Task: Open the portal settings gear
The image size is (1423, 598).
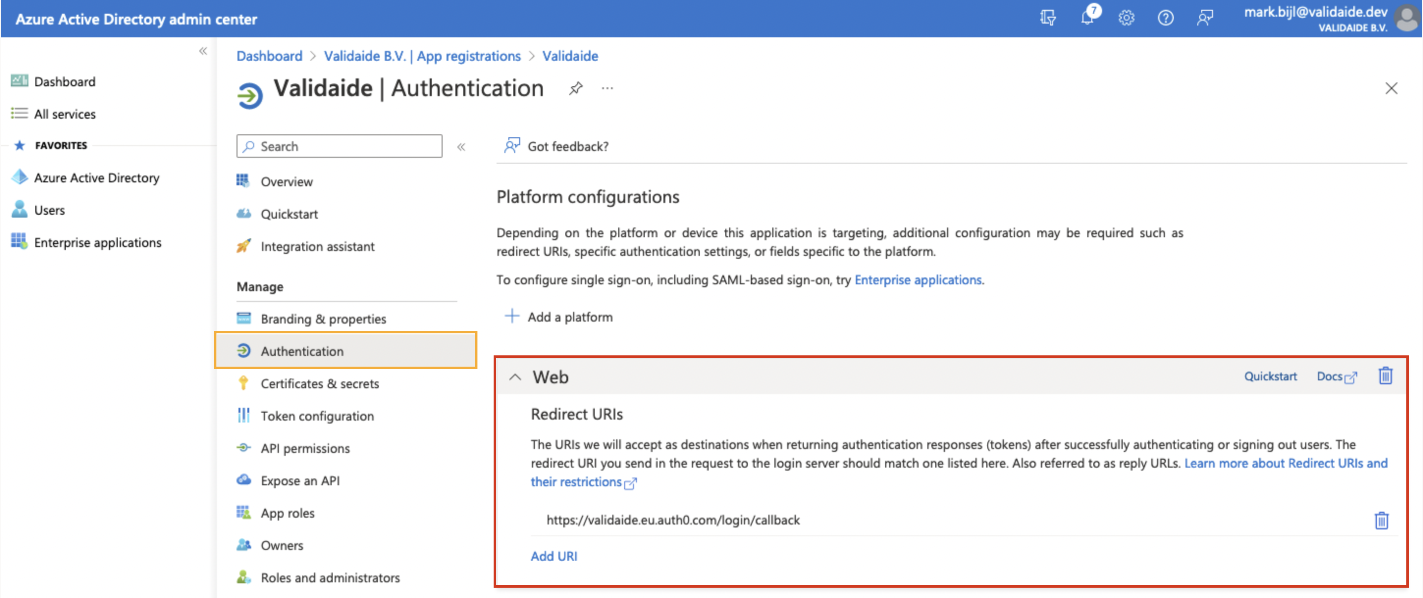Action: click(x=1126, y=18)
